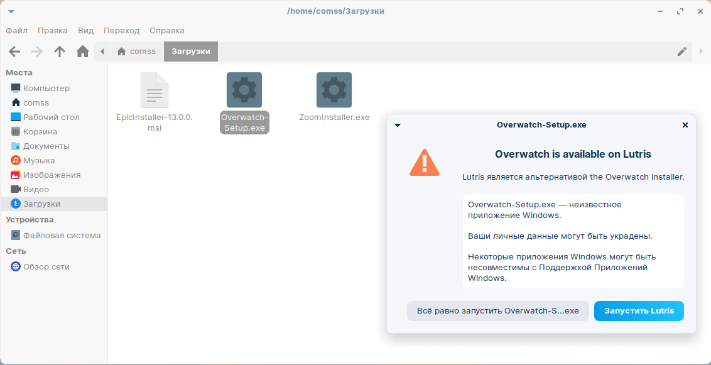Image resolution: width=711 pixels, height=365 pixels.
Task: Open Файловая система in sidebar
Action: coord(54,236)
